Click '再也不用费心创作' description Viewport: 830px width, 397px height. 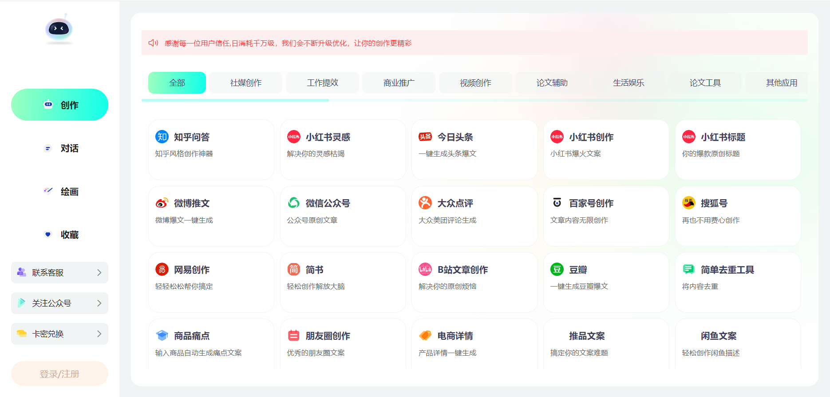(x=711, y=220)
